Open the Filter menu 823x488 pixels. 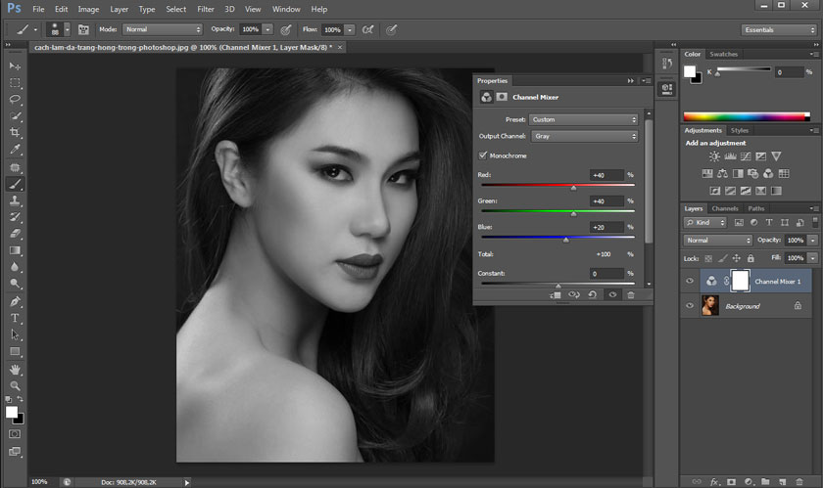(x=206, y=9)
